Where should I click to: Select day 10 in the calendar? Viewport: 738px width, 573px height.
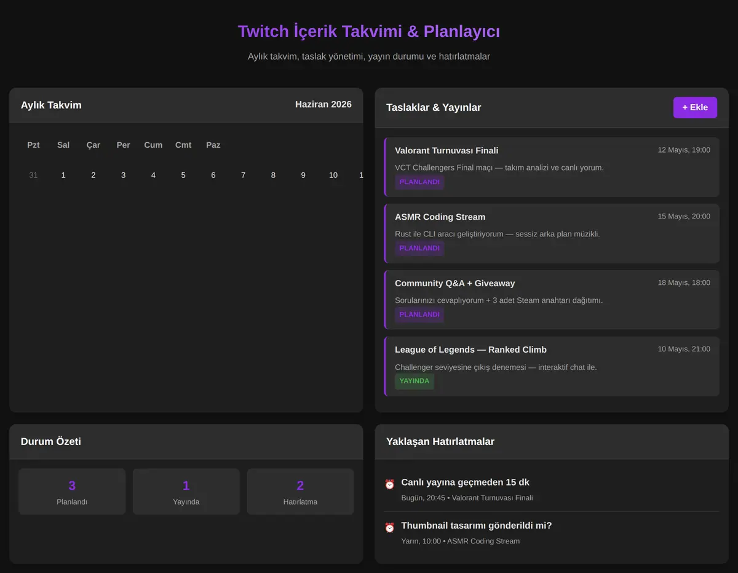pyautogui.click(x=333, y=175)
